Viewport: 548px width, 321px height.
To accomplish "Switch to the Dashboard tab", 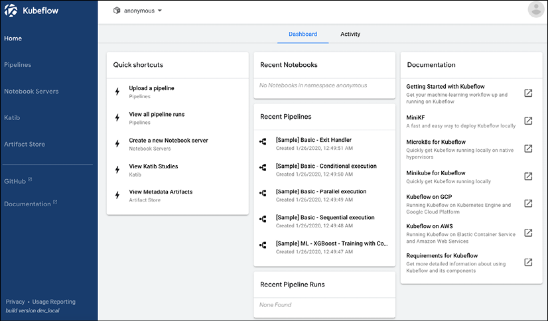I will [303, 34].
